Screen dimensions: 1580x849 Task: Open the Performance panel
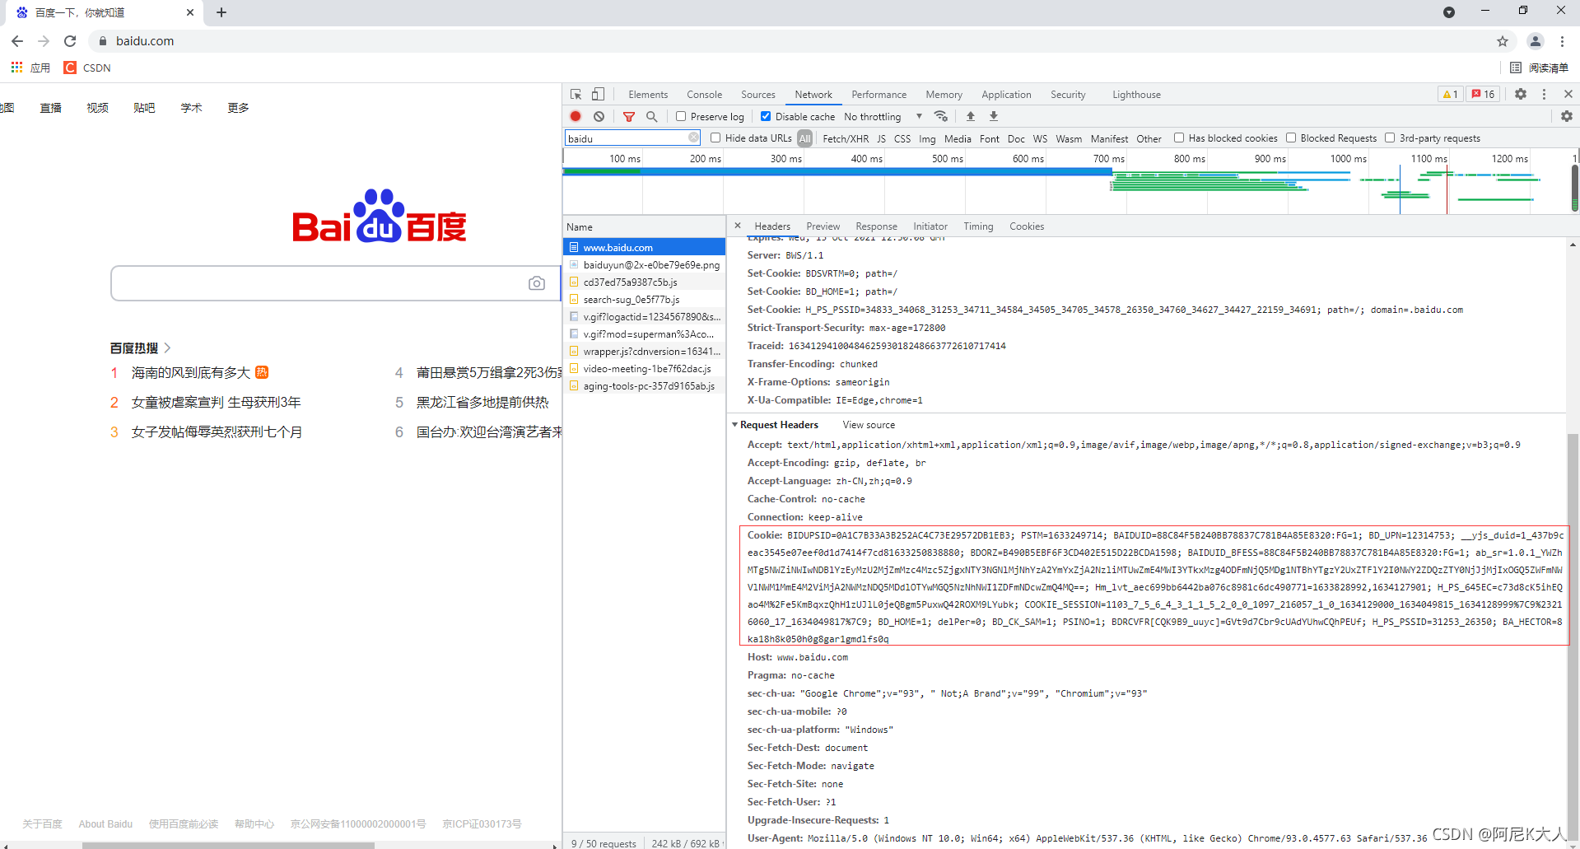tap(879, 95)
